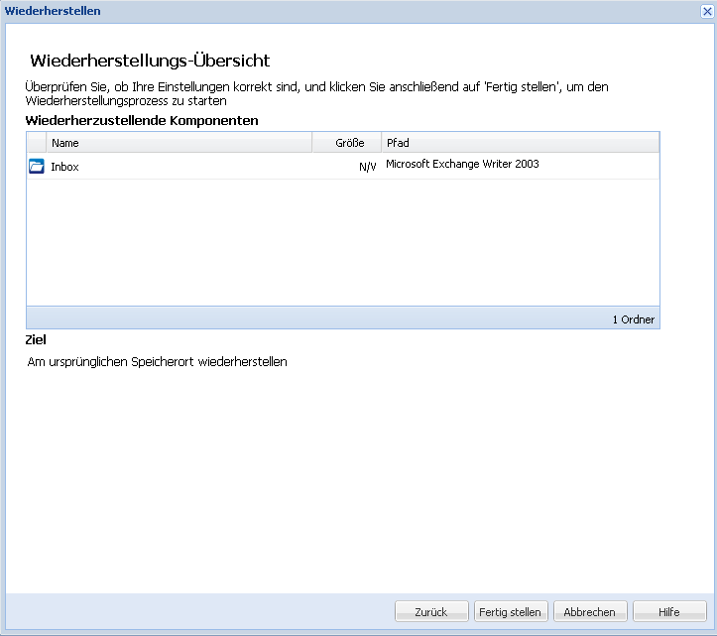Click the '1 Ordner' status text
Screen dimensions: 717x636
(634, 319)
